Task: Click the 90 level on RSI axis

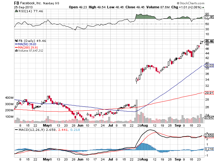Action: coord(207,14)
